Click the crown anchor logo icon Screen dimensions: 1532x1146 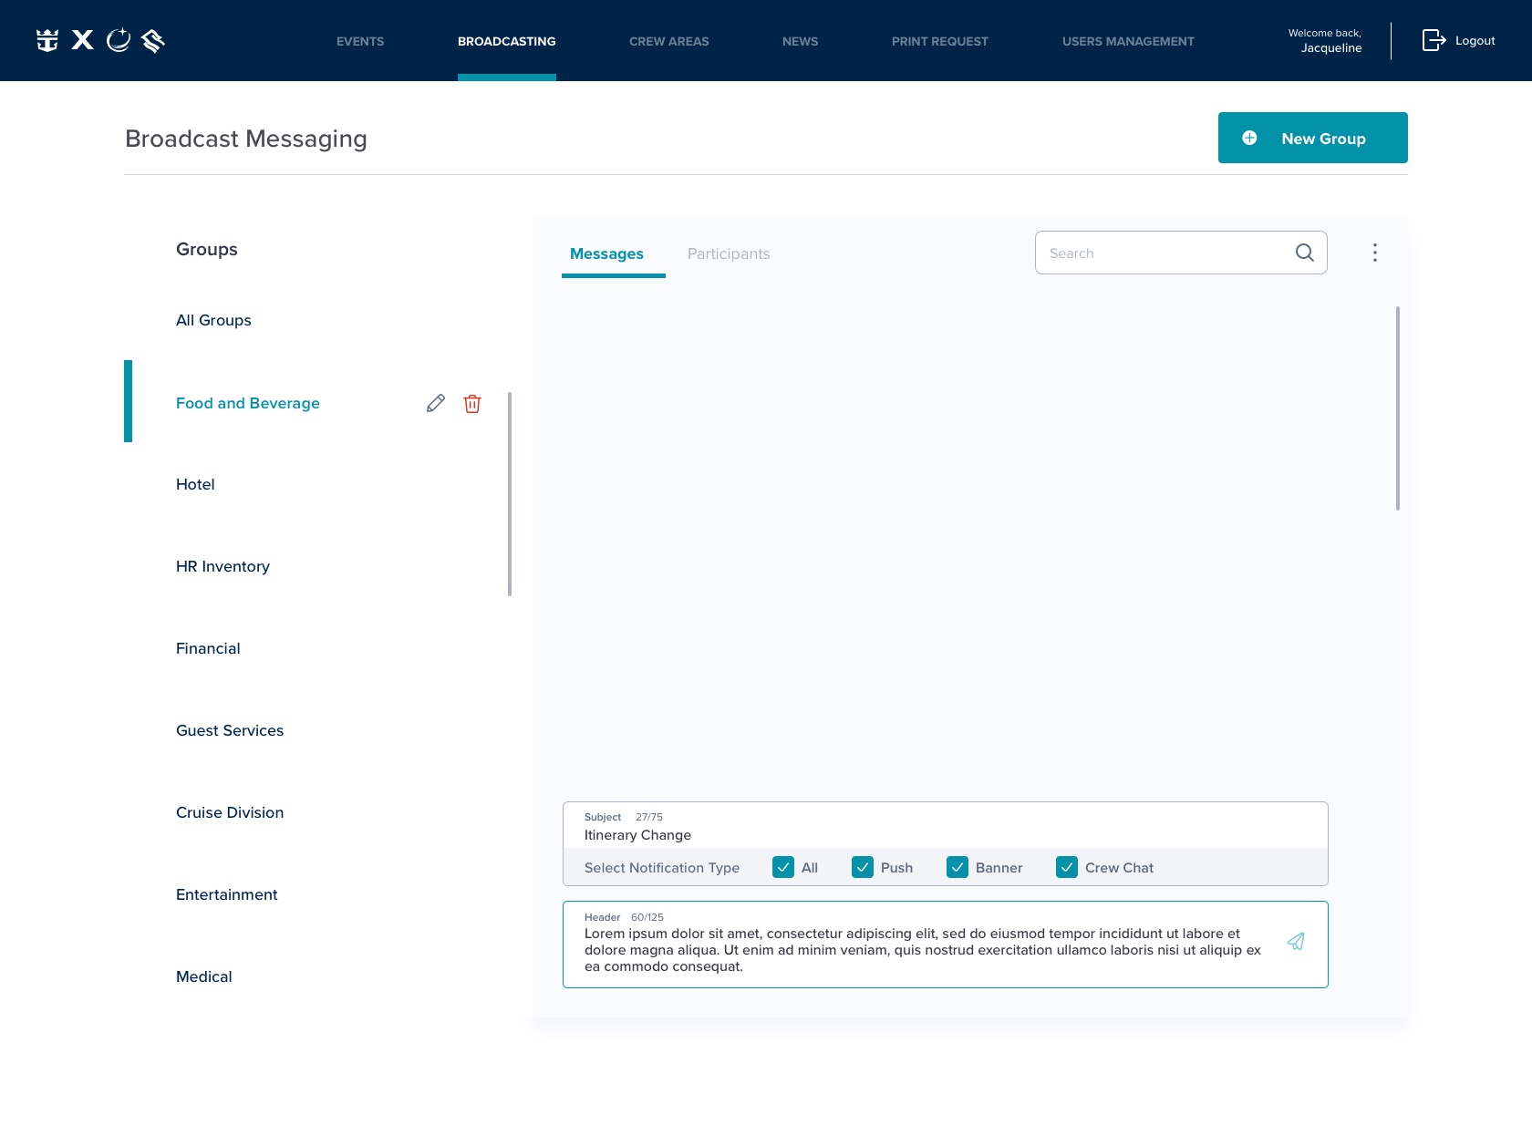pyautogui.click(x=47, y=40)
